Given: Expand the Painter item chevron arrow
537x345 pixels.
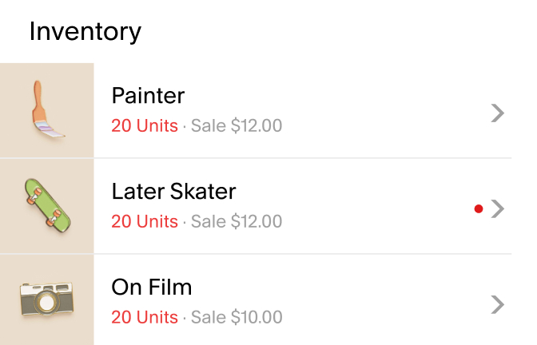Looking at the screenshot, I should click(497, 113).
